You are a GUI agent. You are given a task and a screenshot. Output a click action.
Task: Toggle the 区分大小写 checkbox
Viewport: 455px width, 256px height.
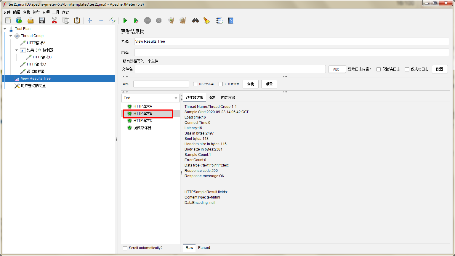195,84
